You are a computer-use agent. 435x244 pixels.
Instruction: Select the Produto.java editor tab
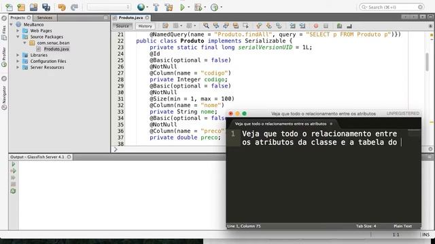click(130, 18)
